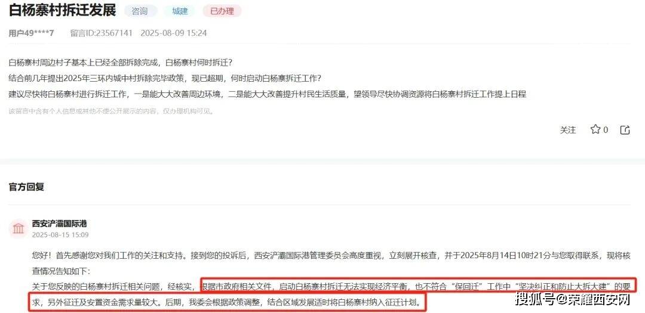
Task: Open 西安浐灞国际港 responder name
Action: (x=60, y=224)
